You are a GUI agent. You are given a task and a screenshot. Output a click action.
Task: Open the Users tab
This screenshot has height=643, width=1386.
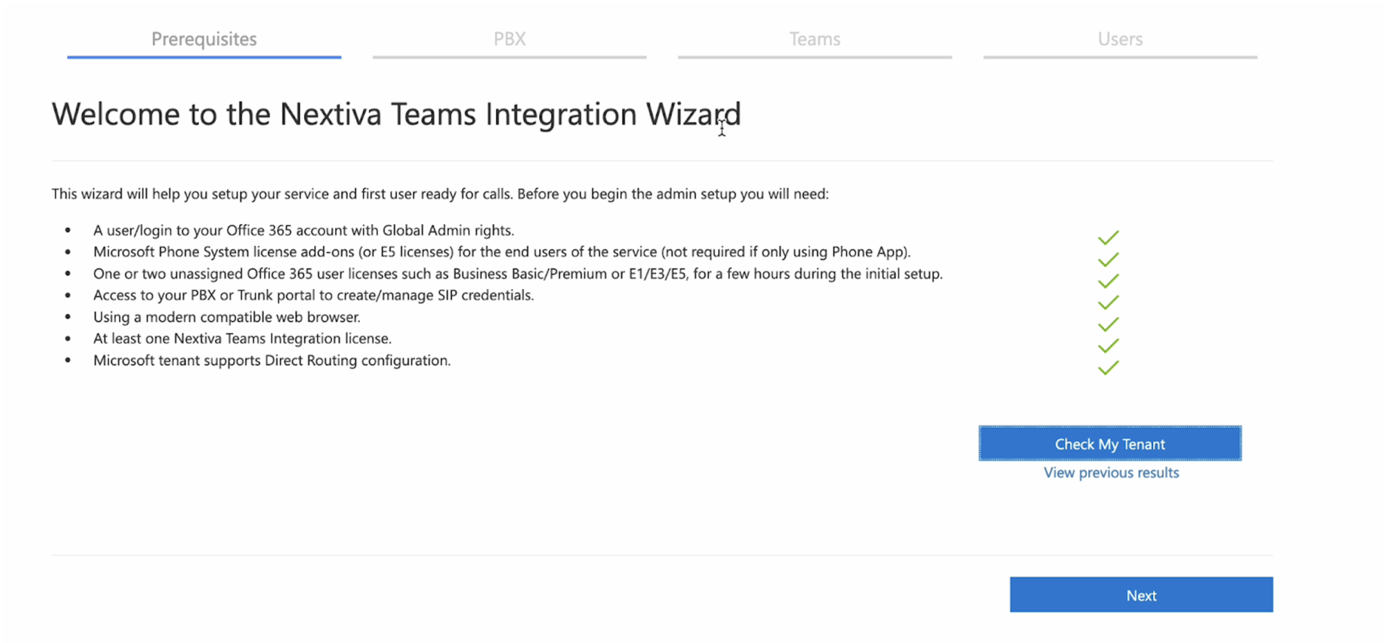[x=1120, y=39]
